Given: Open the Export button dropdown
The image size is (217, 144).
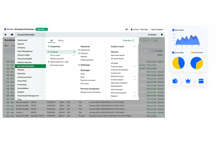Looking at the screenshot, I should pyautogui.click(x=157, y=40).
